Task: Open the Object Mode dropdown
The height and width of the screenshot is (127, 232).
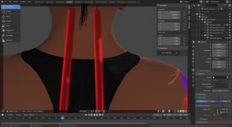Action: coord(13,111)
